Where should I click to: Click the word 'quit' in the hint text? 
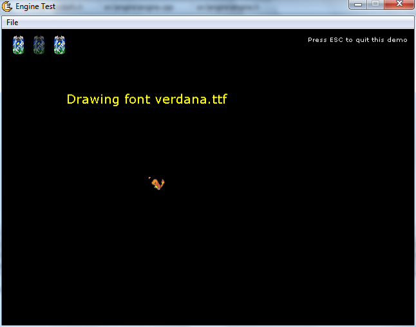tap(363, 40)
